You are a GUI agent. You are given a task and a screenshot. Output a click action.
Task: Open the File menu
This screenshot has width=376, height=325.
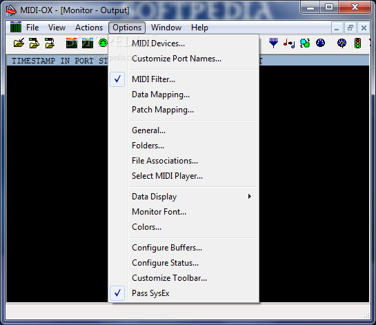pyautogui.click(x=32, y=28)
